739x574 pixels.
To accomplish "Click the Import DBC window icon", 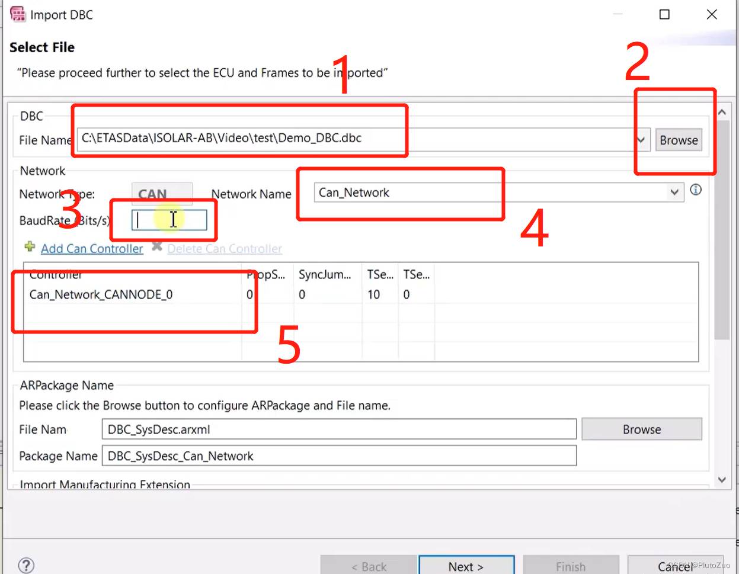I will (x=18, y=14).
